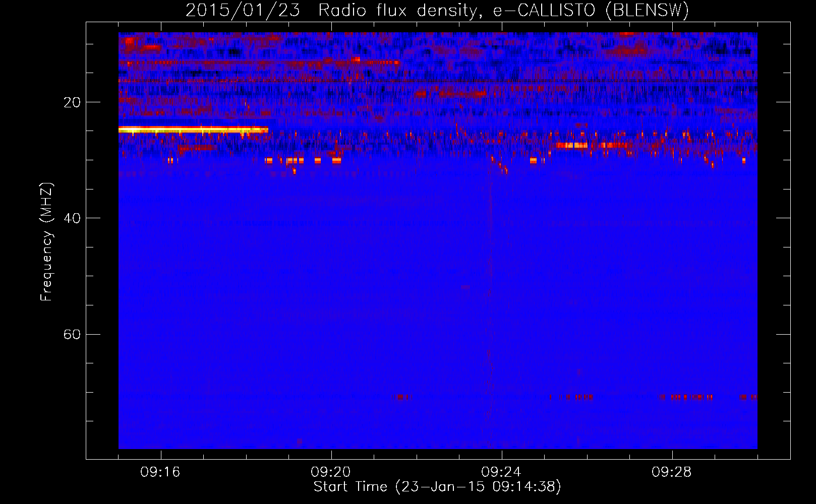Click the '09:24' time tick label
The height and width of the screenshot is (504, 816).
click(501, 472)
